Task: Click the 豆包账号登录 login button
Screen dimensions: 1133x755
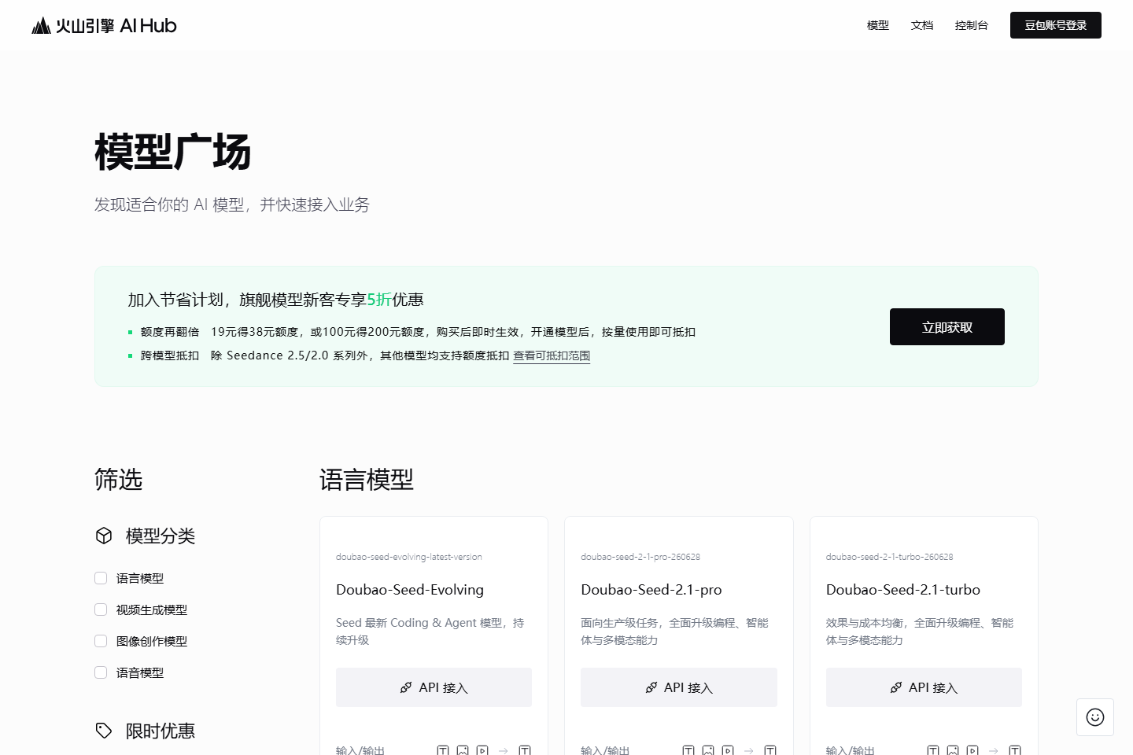Action: (x=1056, y=25)
